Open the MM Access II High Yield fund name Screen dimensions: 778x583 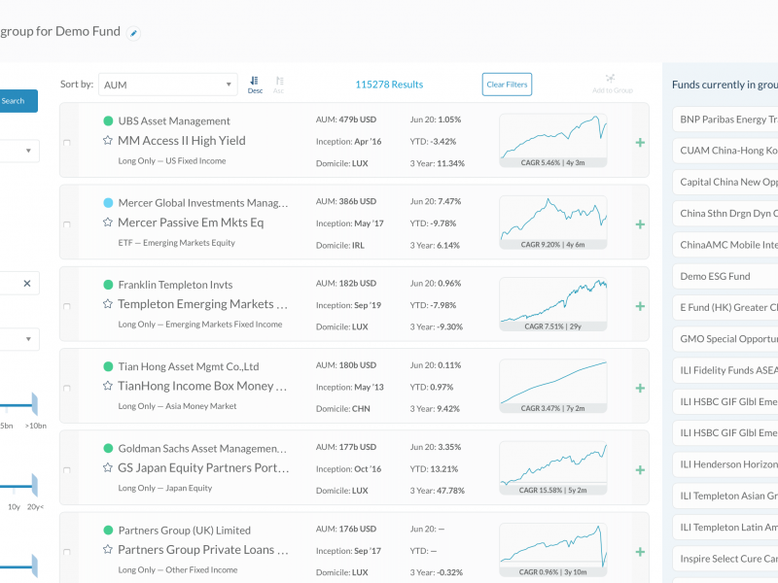coord(182,141)
